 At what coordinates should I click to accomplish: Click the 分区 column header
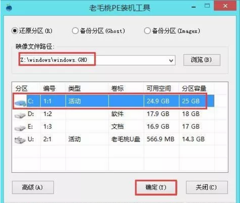(21, 89)
